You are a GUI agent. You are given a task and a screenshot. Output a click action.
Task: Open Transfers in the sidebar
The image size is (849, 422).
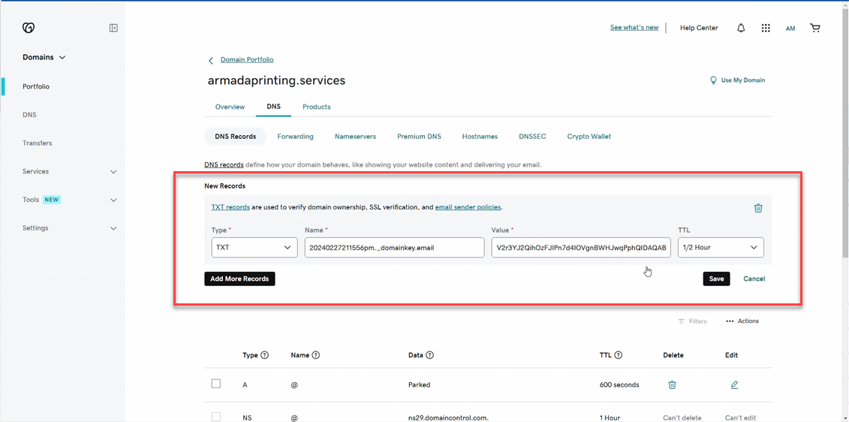click(x=38, y=143)
